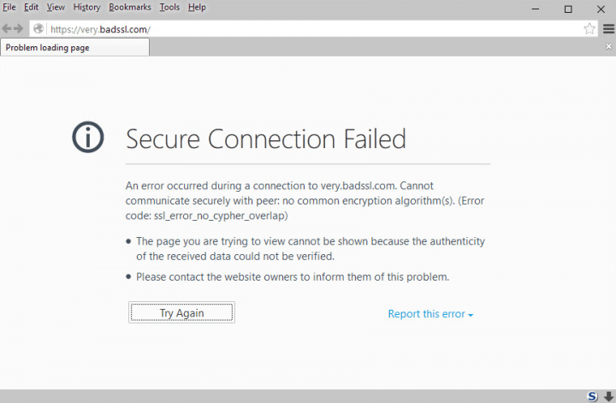Expand the Report this error dropdown
The width and height of the screenshot is (616, 403).
pyautogui.click(x=430, y=314)
